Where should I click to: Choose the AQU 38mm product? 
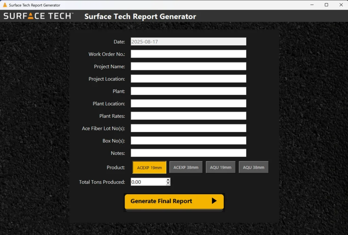pyautogui.click(x=254, y=167)
